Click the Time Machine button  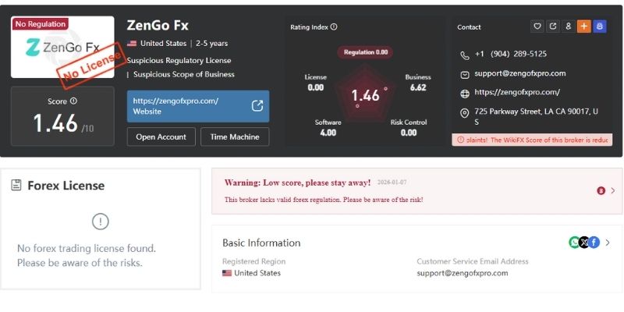point(235,137)
